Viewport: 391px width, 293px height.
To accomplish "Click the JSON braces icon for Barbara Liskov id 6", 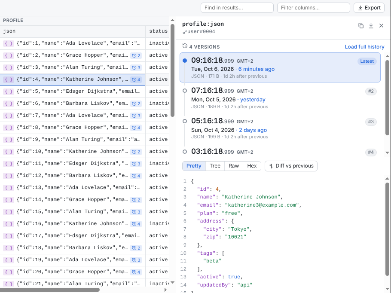I will coord(9,104).
